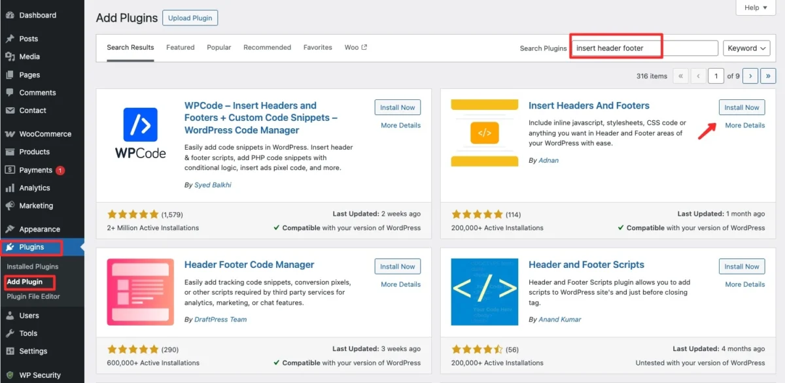Switch to the Featured tab
Viewport: 785px width, 383px height.
(x=181, y=48)
